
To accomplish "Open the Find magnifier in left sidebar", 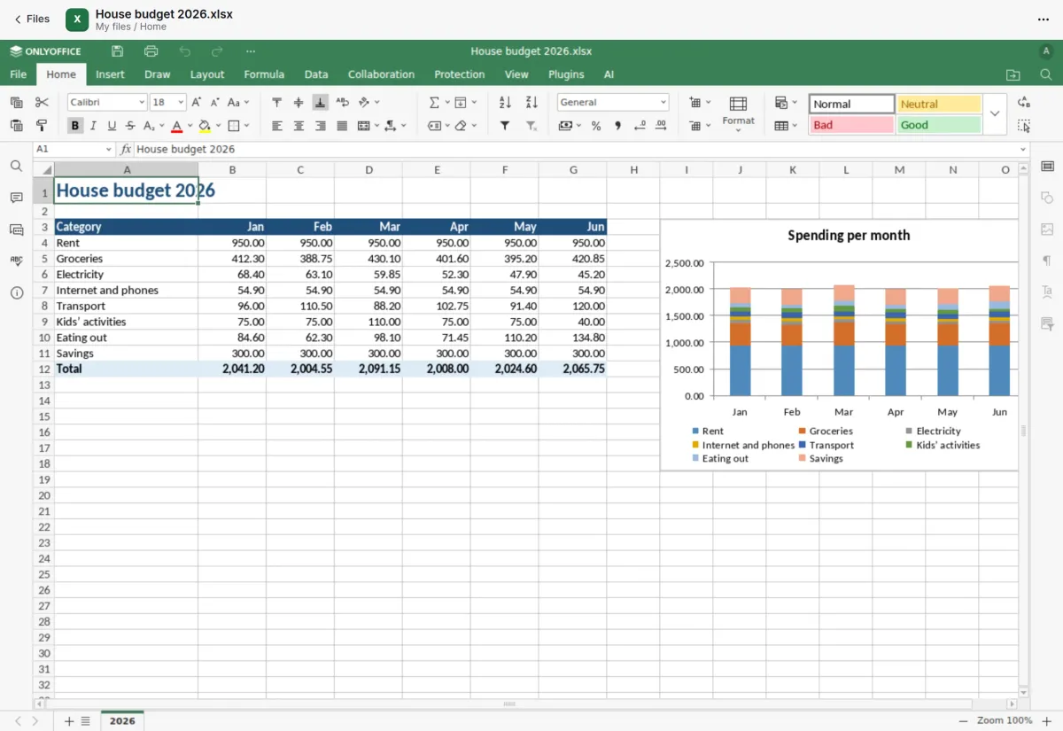I will (16, 166).
